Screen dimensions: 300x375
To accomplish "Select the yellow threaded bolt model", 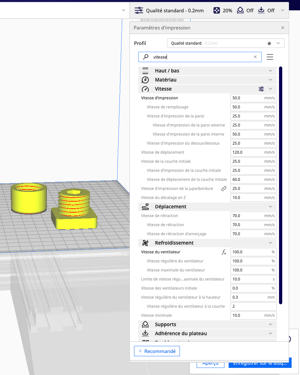I will click(x=74, y=209).
